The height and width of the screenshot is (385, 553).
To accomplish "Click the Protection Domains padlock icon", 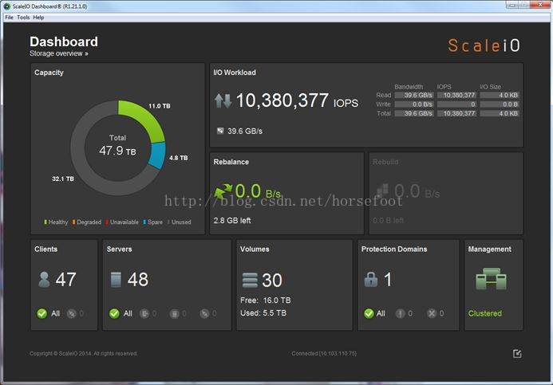I will coord(370,280).
